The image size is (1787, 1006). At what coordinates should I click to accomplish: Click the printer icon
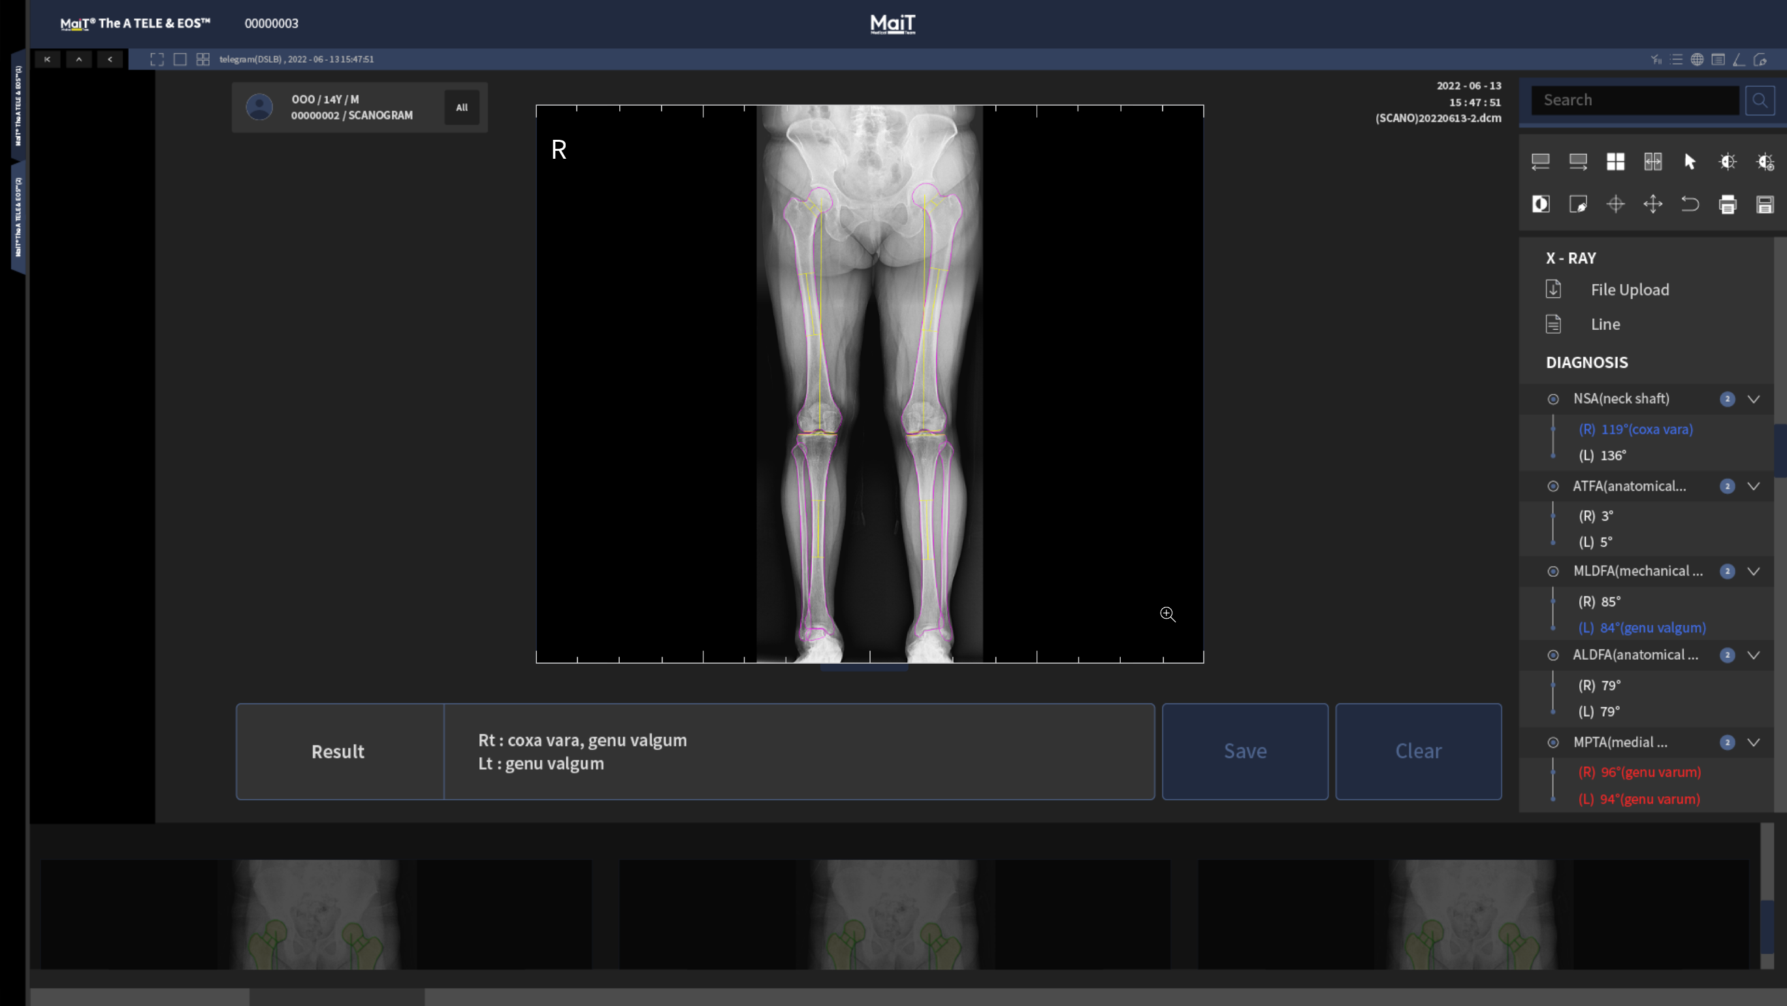(1728, 204)
